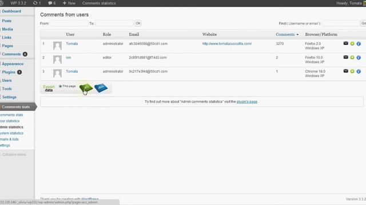The height and width of the screenshot is (205, 366).
Task: Click the User column header
Action: pos(70,34)
